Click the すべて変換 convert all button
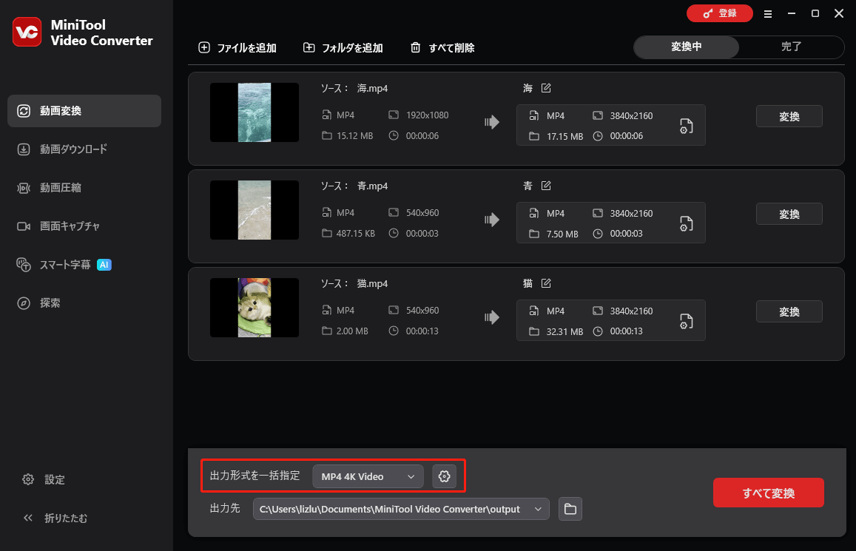856x551 pixels. pos(768,492)
